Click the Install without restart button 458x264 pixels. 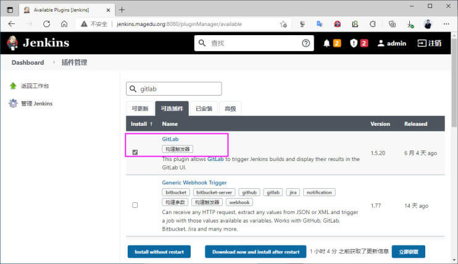pos(159,252)
